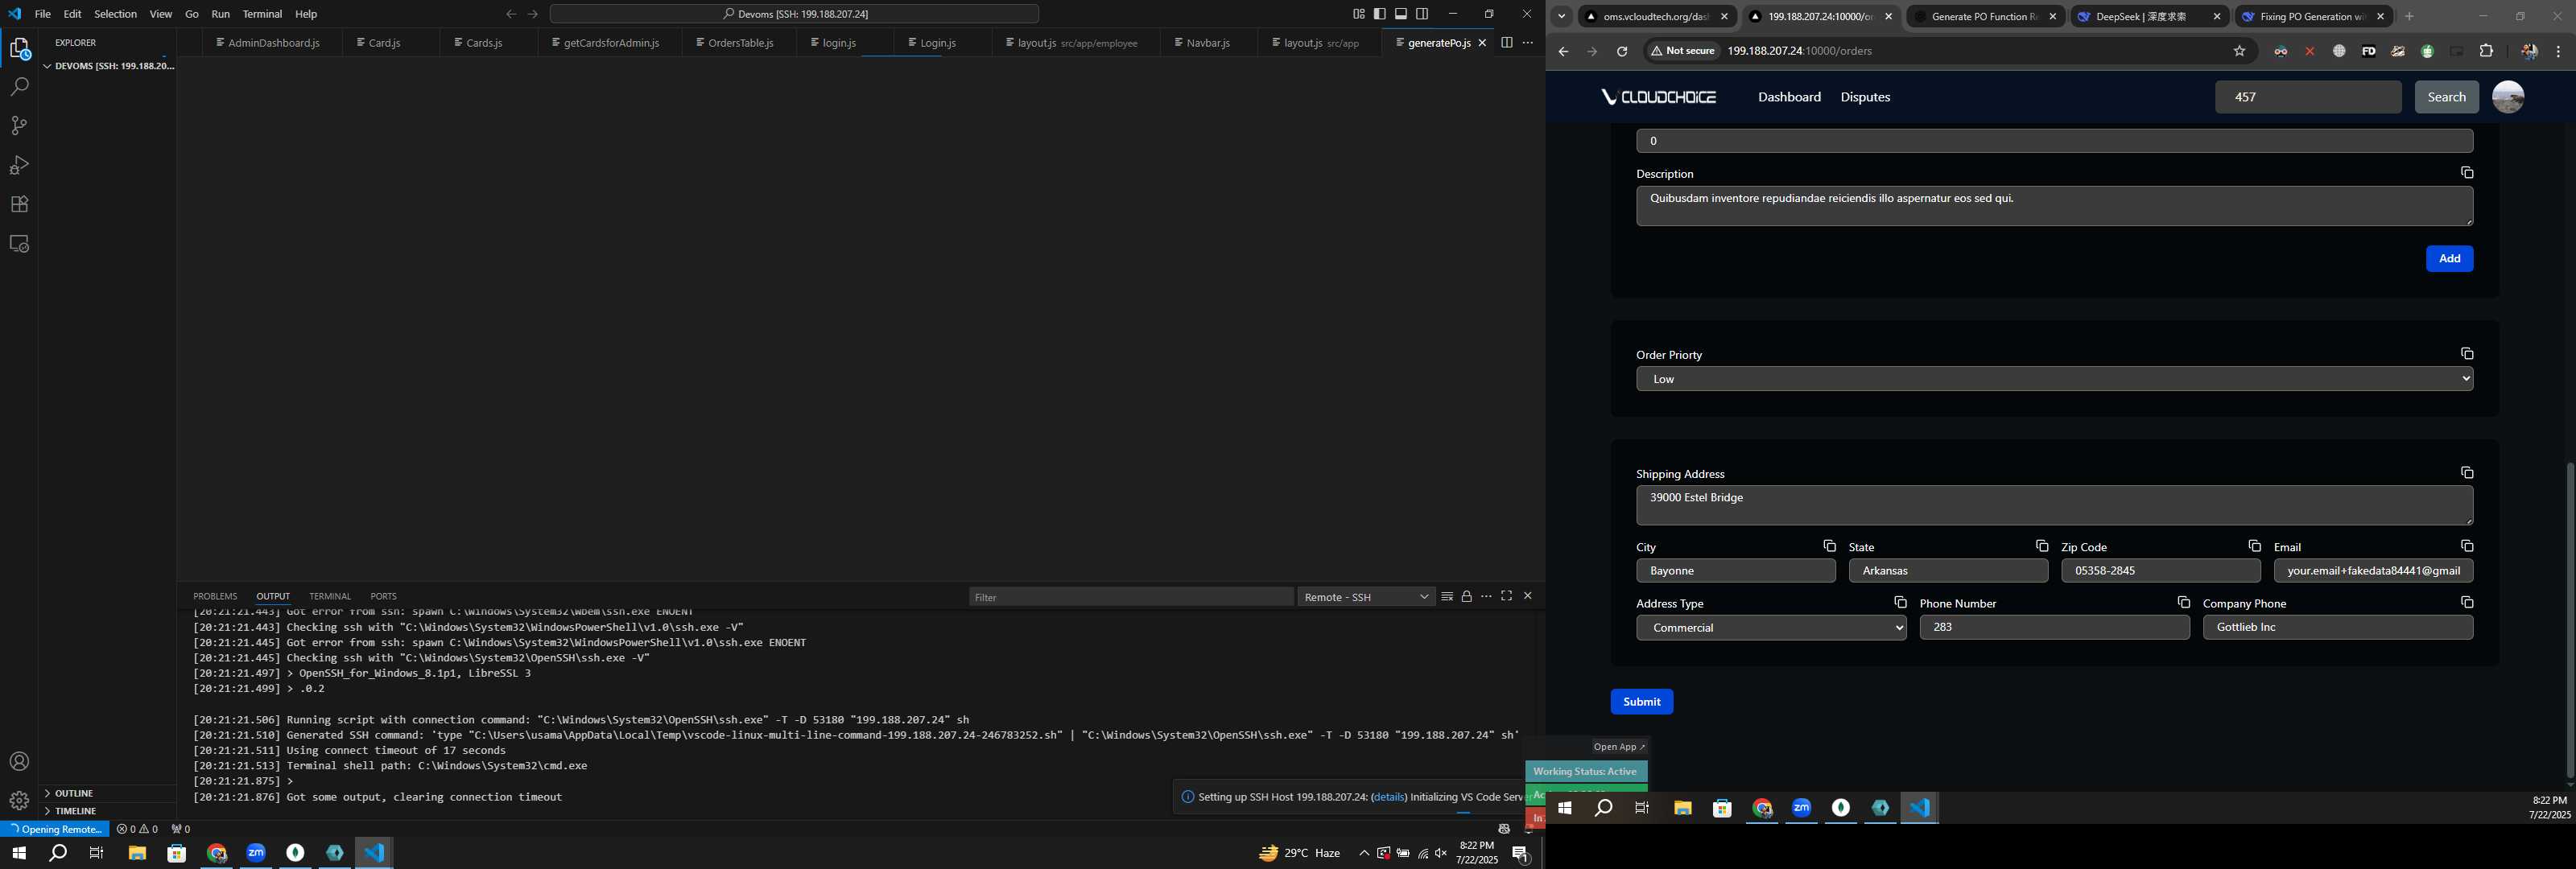Image resolution: width=2576 pixels, height=869 pixels.
Task: Open the Dashboard nav link
Action: coord(1788,97)
